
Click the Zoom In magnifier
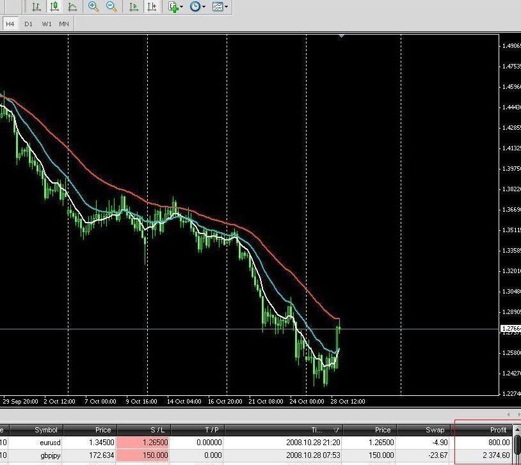click(x=93, y=7)
